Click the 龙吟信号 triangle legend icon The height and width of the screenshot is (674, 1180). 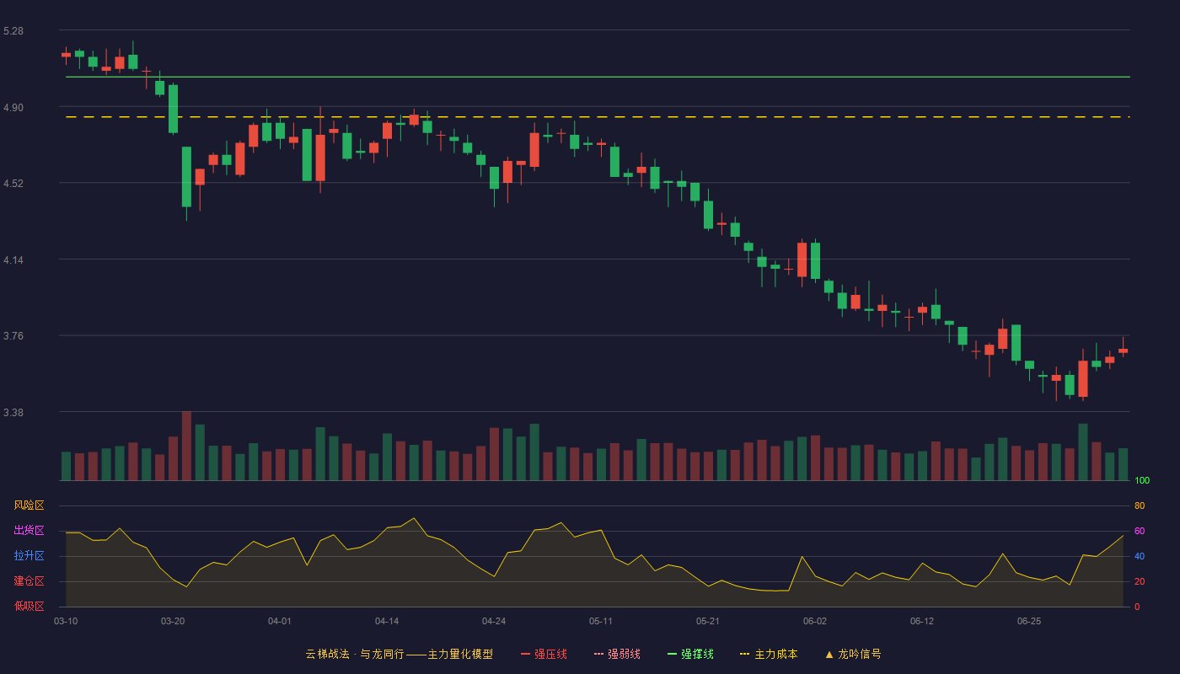coord(829,654)
